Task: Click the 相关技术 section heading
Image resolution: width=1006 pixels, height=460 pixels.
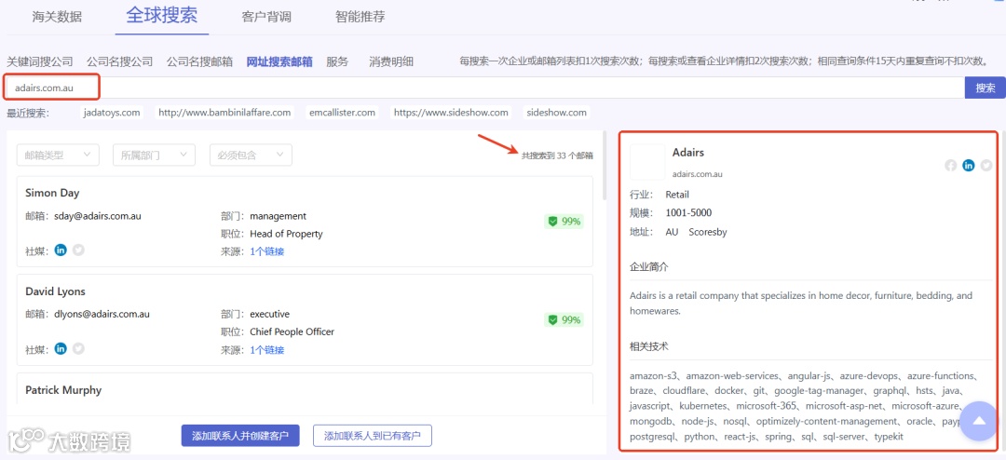Action: 649,346
